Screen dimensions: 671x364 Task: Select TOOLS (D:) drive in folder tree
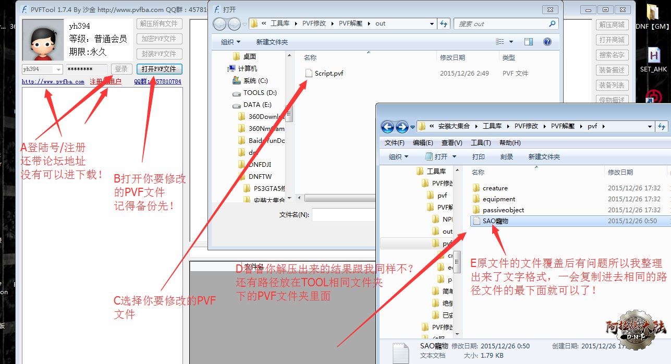260,93
